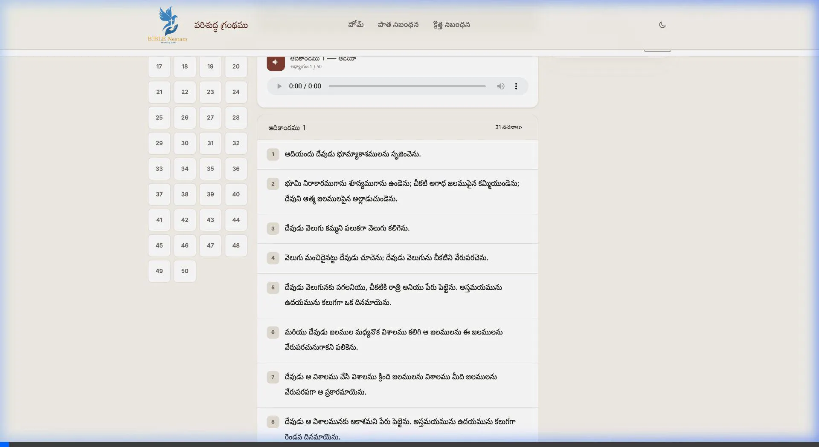Open the హోమ్ menu item
The image size is (819, 447).
click(x=355, y=25)
